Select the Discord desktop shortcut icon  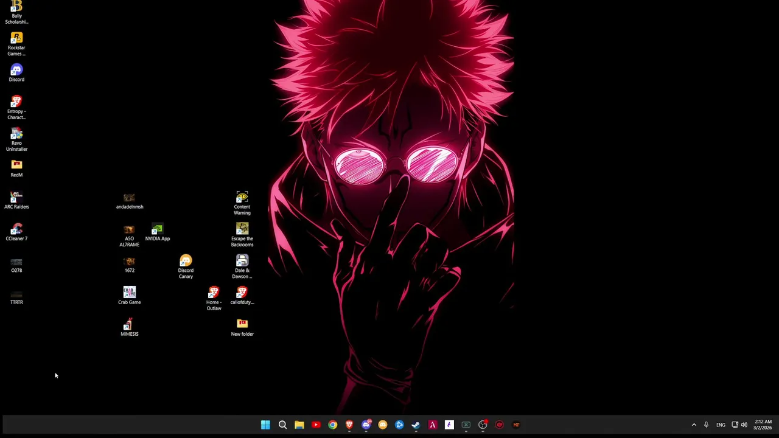pos(16,73)
